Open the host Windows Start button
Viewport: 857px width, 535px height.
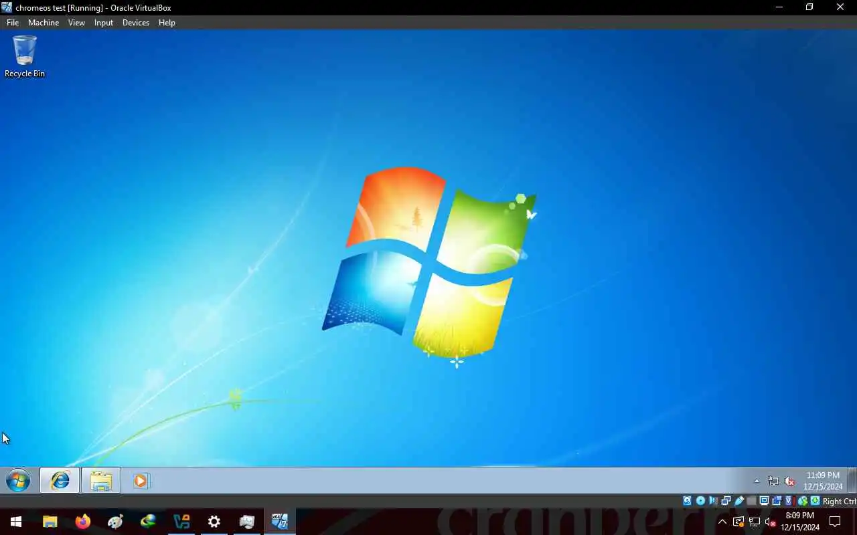tap(16, 522)
